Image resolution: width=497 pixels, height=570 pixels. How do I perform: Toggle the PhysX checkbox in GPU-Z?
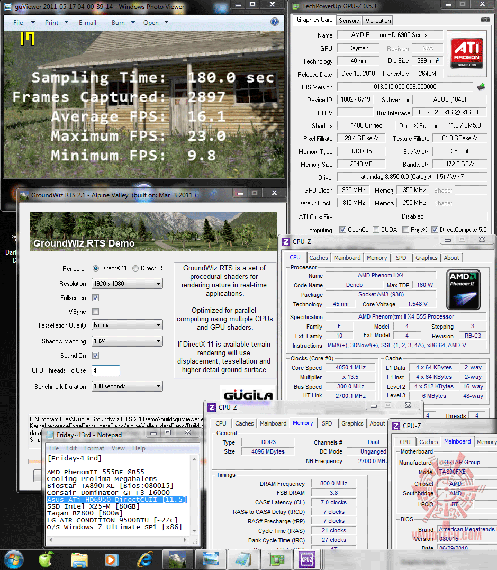pyautogui.click(x=405, y=229)
